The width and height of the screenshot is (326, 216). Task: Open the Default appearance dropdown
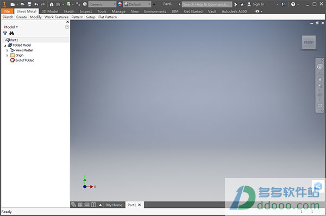click(x=137, y=4)
